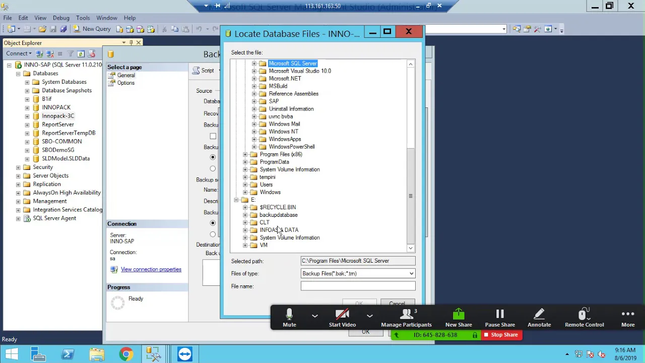Viewport: 645px width, 363px height.
Task: Click the file tree scroll up arrow
Action: tap(411, 64)
